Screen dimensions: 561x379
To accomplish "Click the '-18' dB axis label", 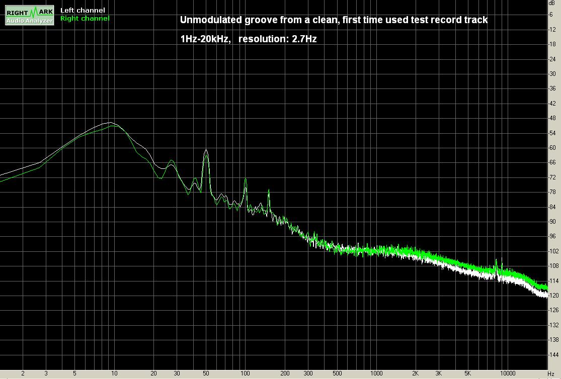I will pyautogui.click(x=552, y=44).
